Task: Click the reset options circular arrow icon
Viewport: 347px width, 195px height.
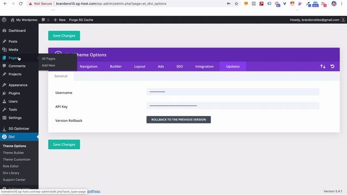Action: pyautogui.click(x=332, y=66)
